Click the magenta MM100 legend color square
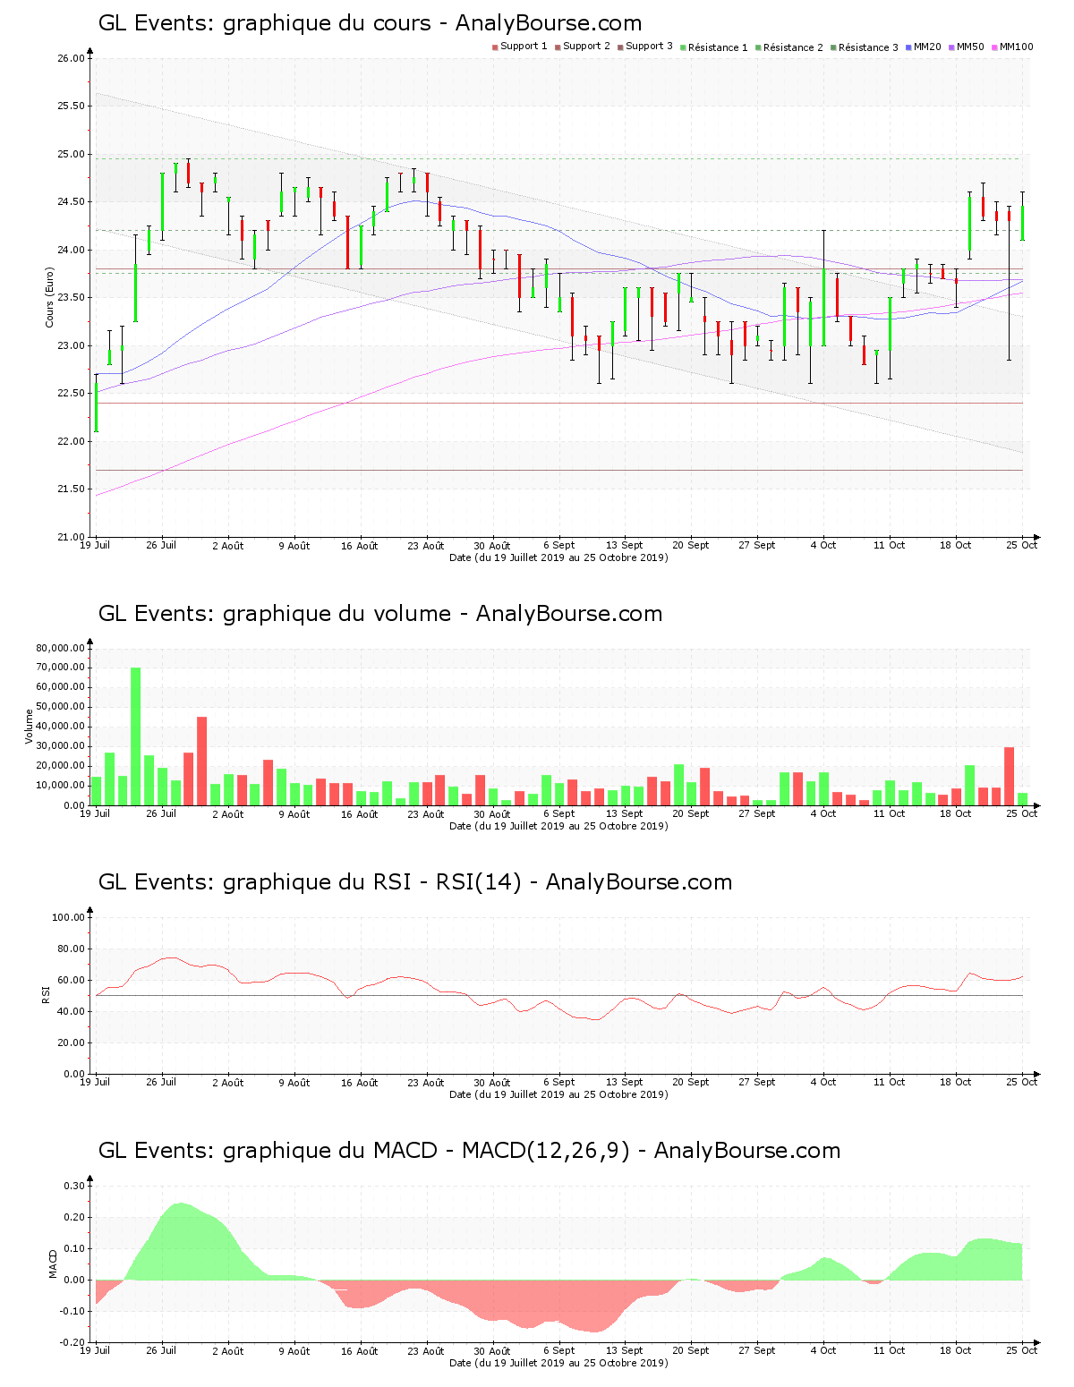 [x=994, y=47]
